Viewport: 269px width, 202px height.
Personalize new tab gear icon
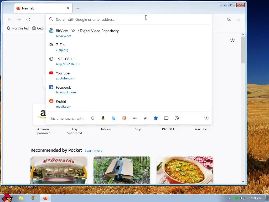(x=232, y=40)
